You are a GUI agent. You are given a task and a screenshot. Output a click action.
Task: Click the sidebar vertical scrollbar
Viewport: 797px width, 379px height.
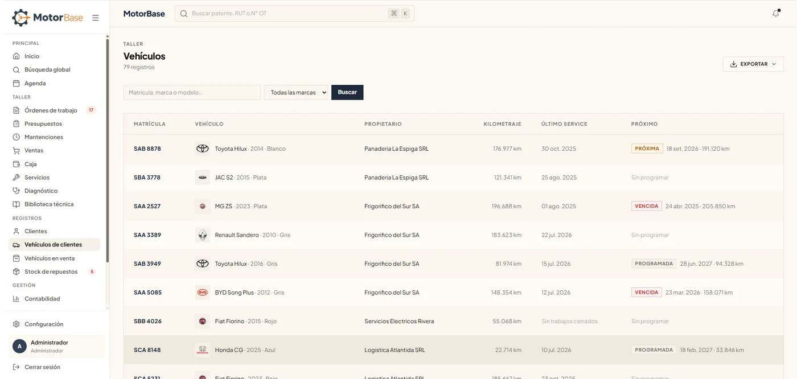tap(107, 148)
